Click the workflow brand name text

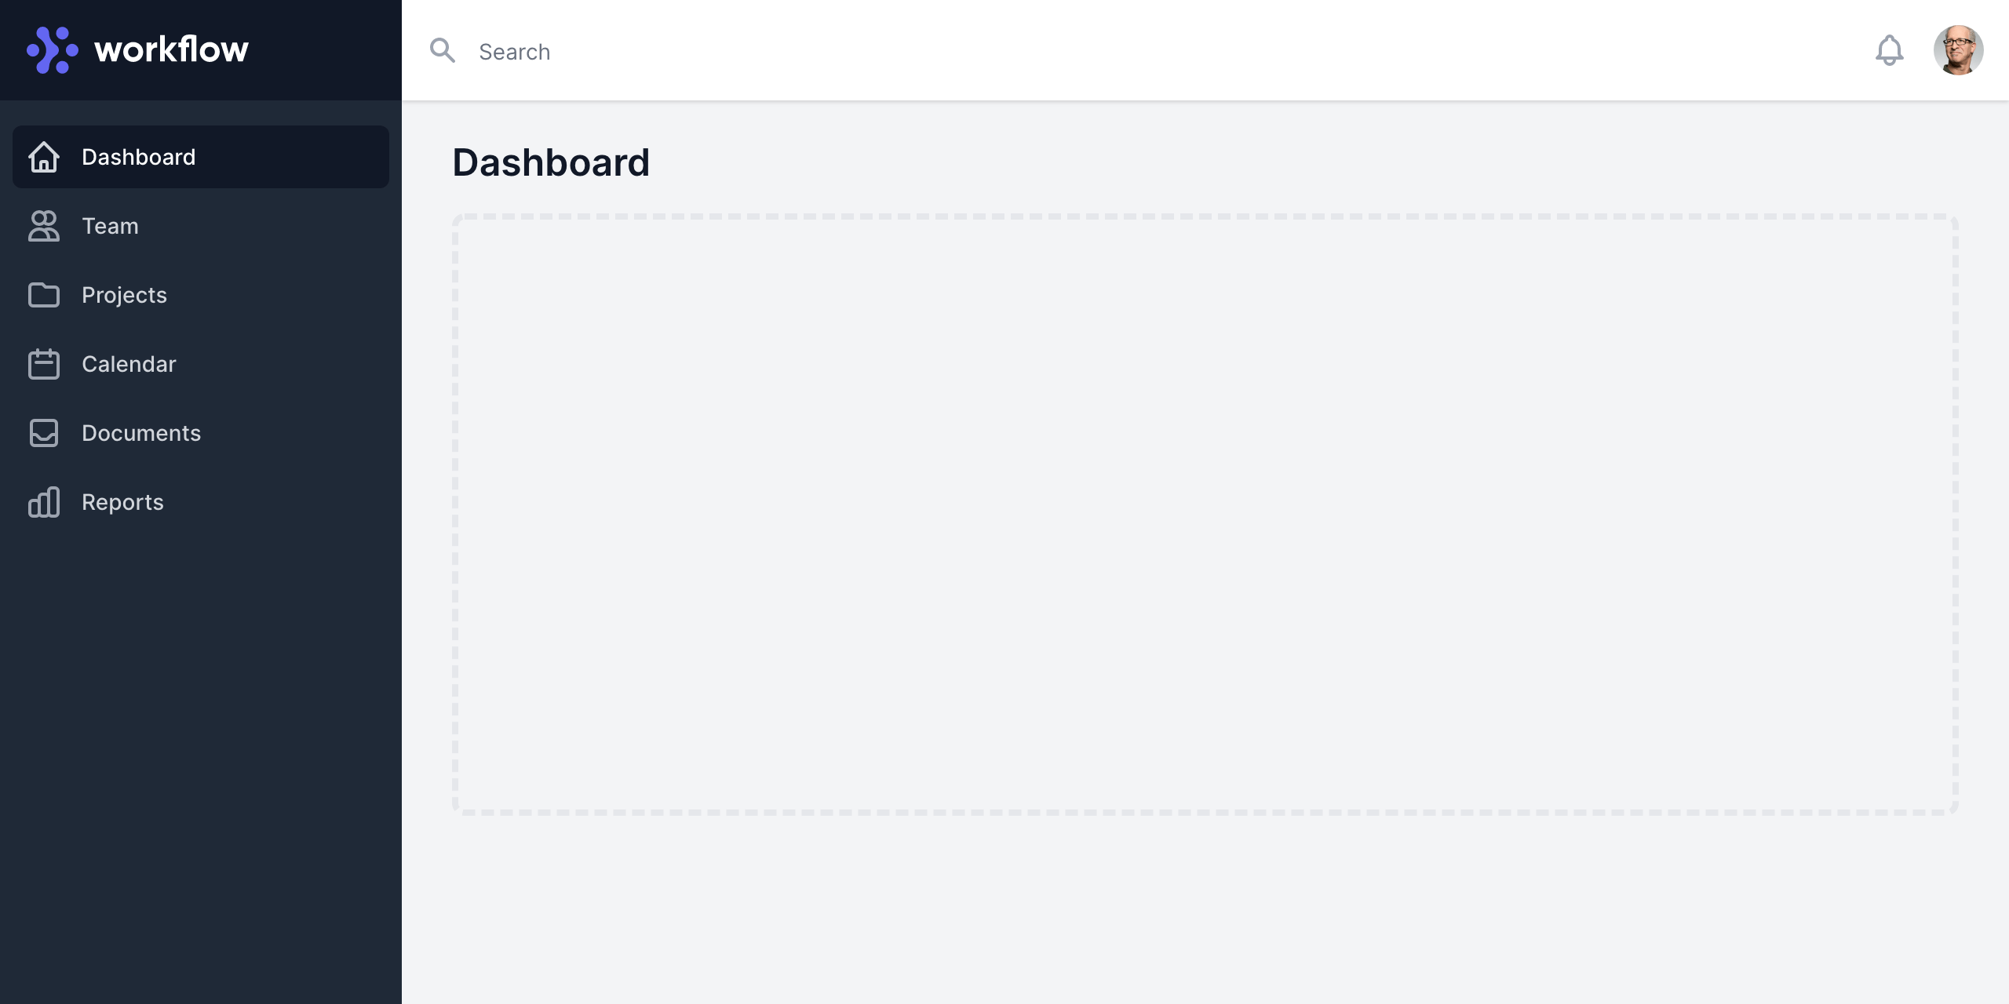(171, 50)
